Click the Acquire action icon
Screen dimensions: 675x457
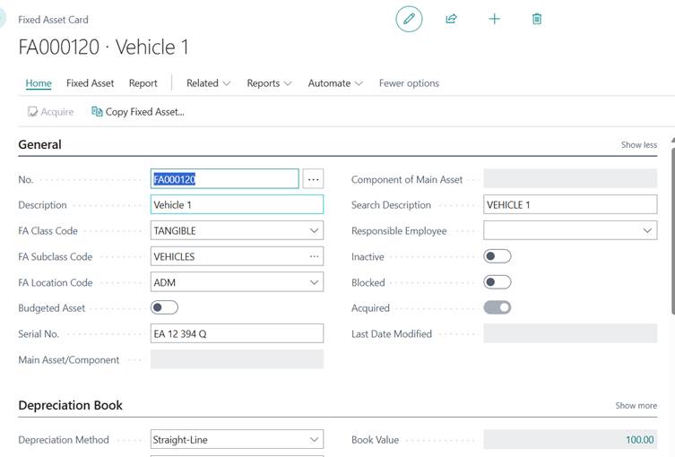click(32, 112)
